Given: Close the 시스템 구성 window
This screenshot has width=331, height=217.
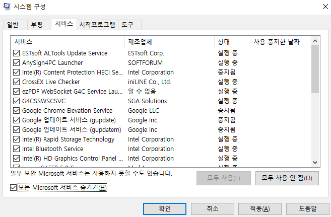Looking at the screenshot, I should point(325,7).
